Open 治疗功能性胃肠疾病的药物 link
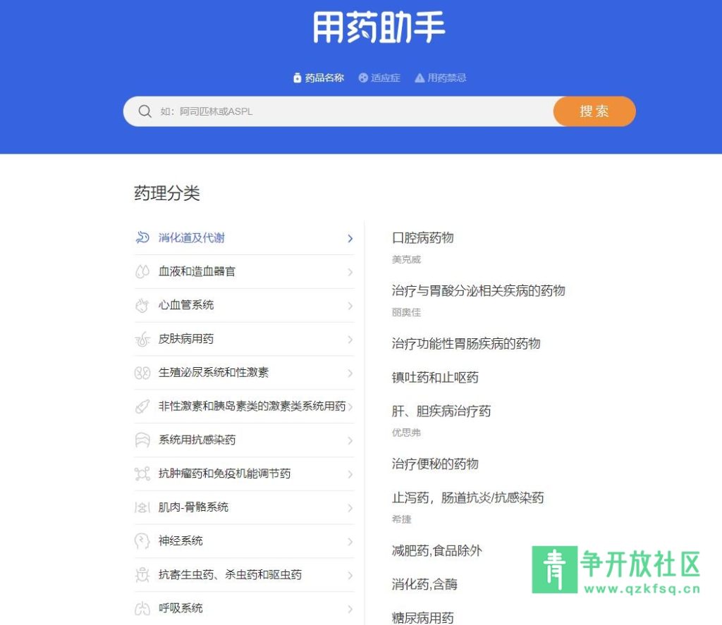722x625 pixels. [466, 344]
